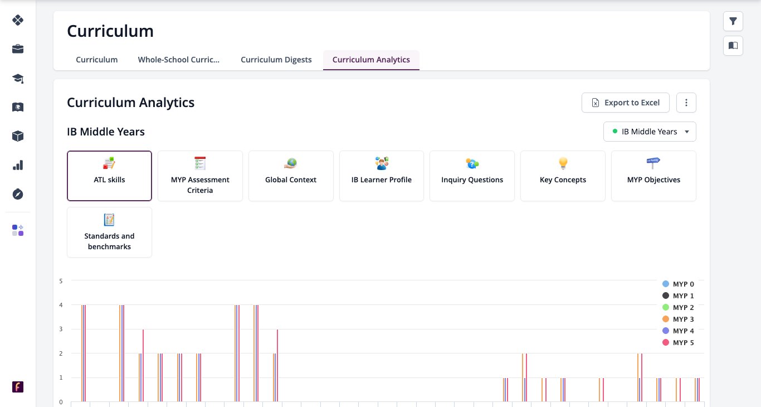Open the Standards and benchmarks card
This screenshot has height=407, width=761.
pos(109,232)
